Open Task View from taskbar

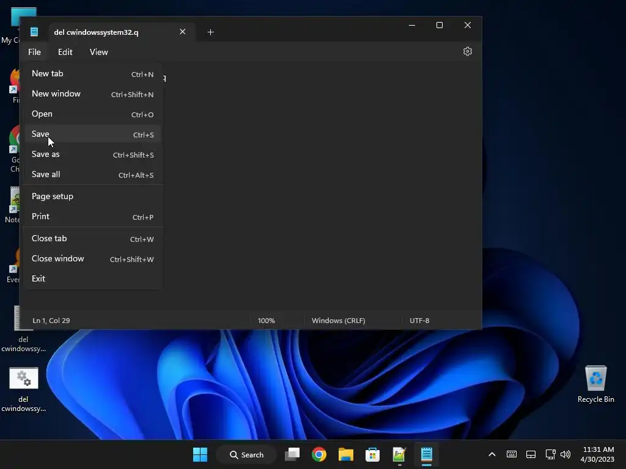point(292,454)
